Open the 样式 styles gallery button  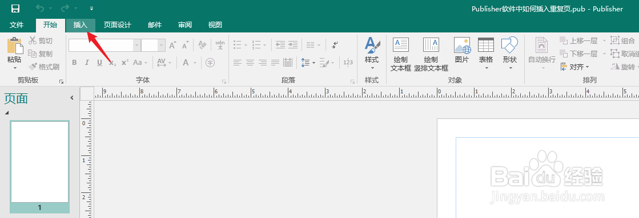coord(372,54)
